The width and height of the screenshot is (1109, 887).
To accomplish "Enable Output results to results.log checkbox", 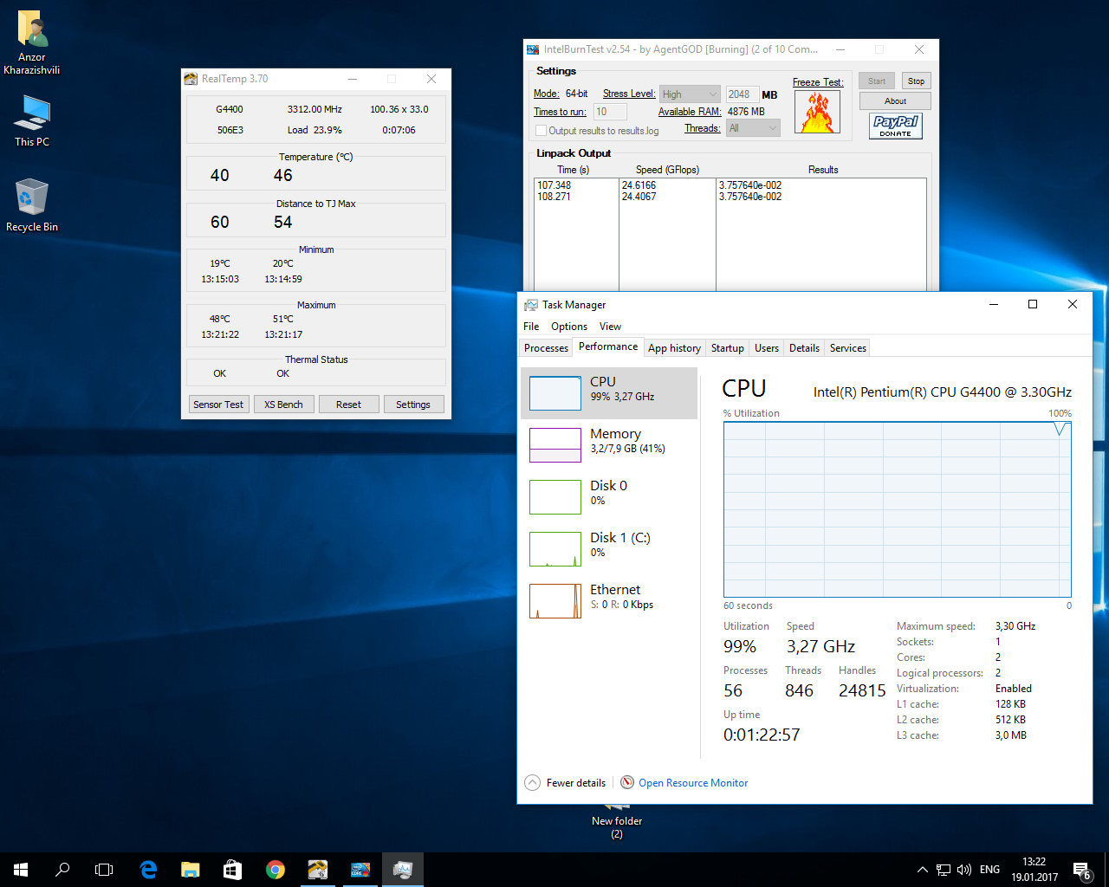I will pyautogui.click(x=542, y=131).
